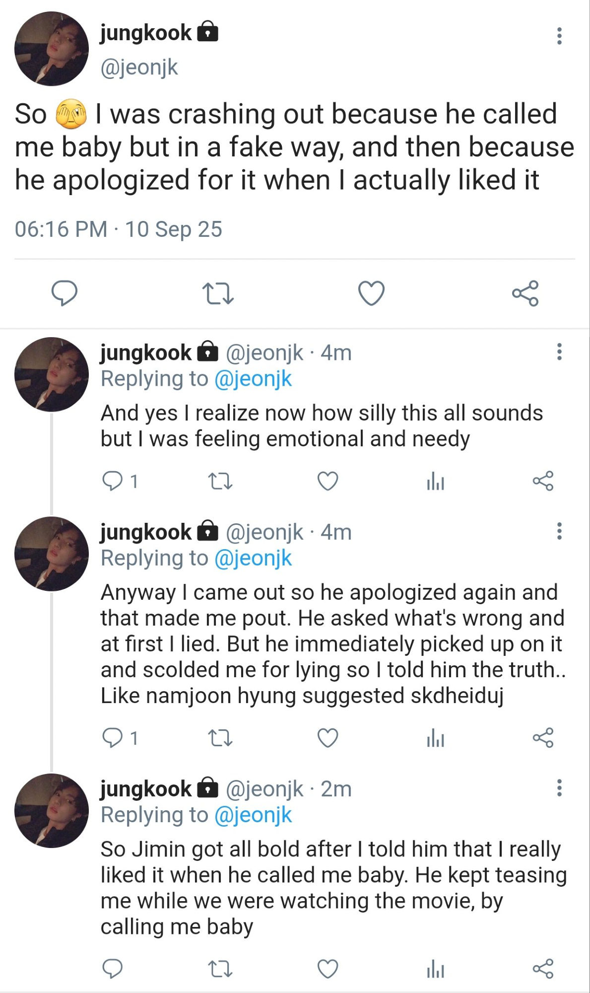This screenshot has width=590, height=993.
Task: Share the tweet about Jimin teasing
Action: pos(543,969)
